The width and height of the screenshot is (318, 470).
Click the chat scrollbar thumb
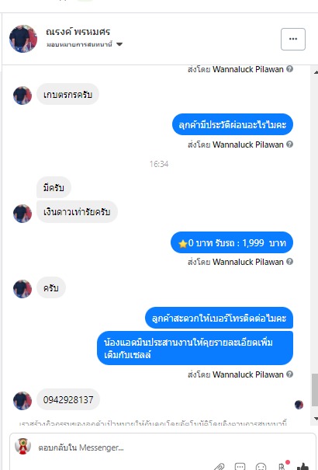pos(315,390)
